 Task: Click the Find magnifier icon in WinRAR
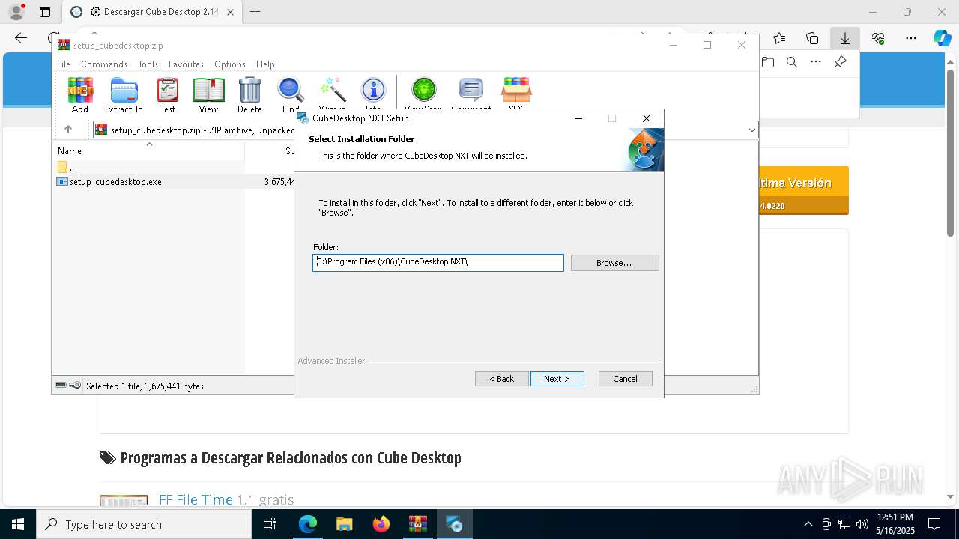[x=291, y=94]
